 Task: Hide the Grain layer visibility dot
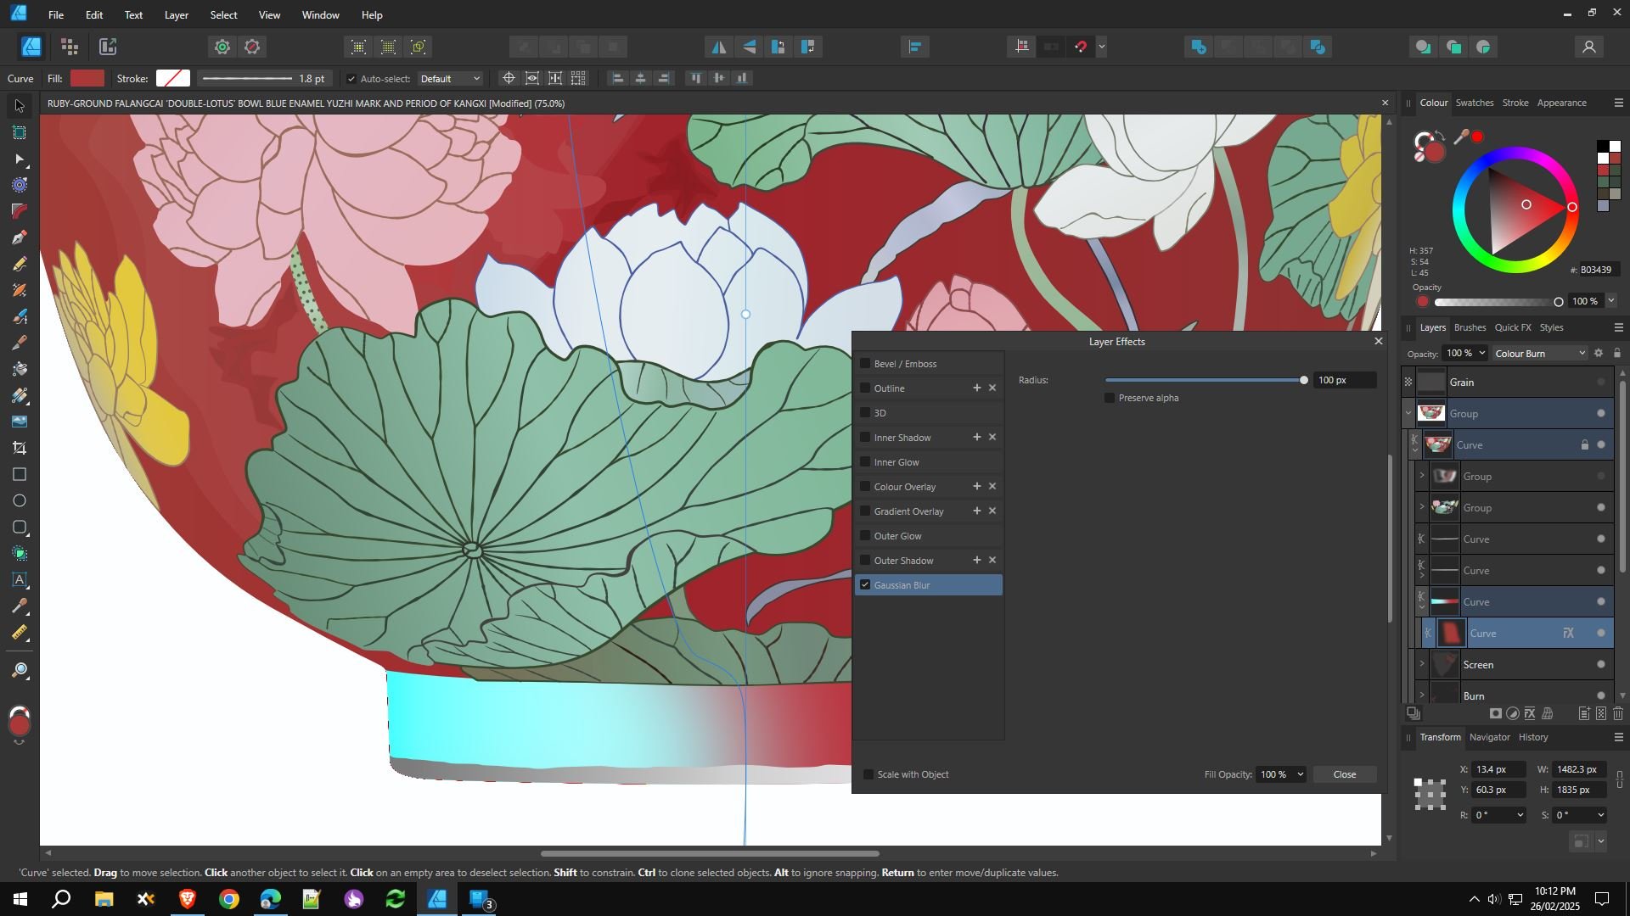pyautogui.click(x=1601, y=383)
